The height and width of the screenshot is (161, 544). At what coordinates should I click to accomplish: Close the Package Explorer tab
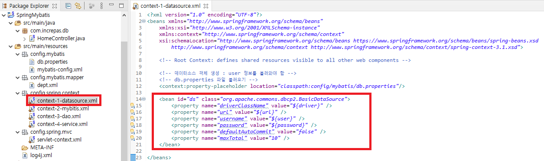click(x=54, y=6)
